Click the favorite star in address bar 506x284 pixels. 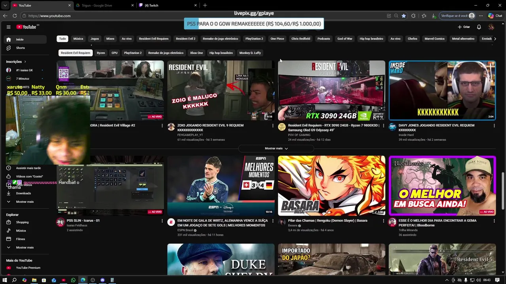404,16
